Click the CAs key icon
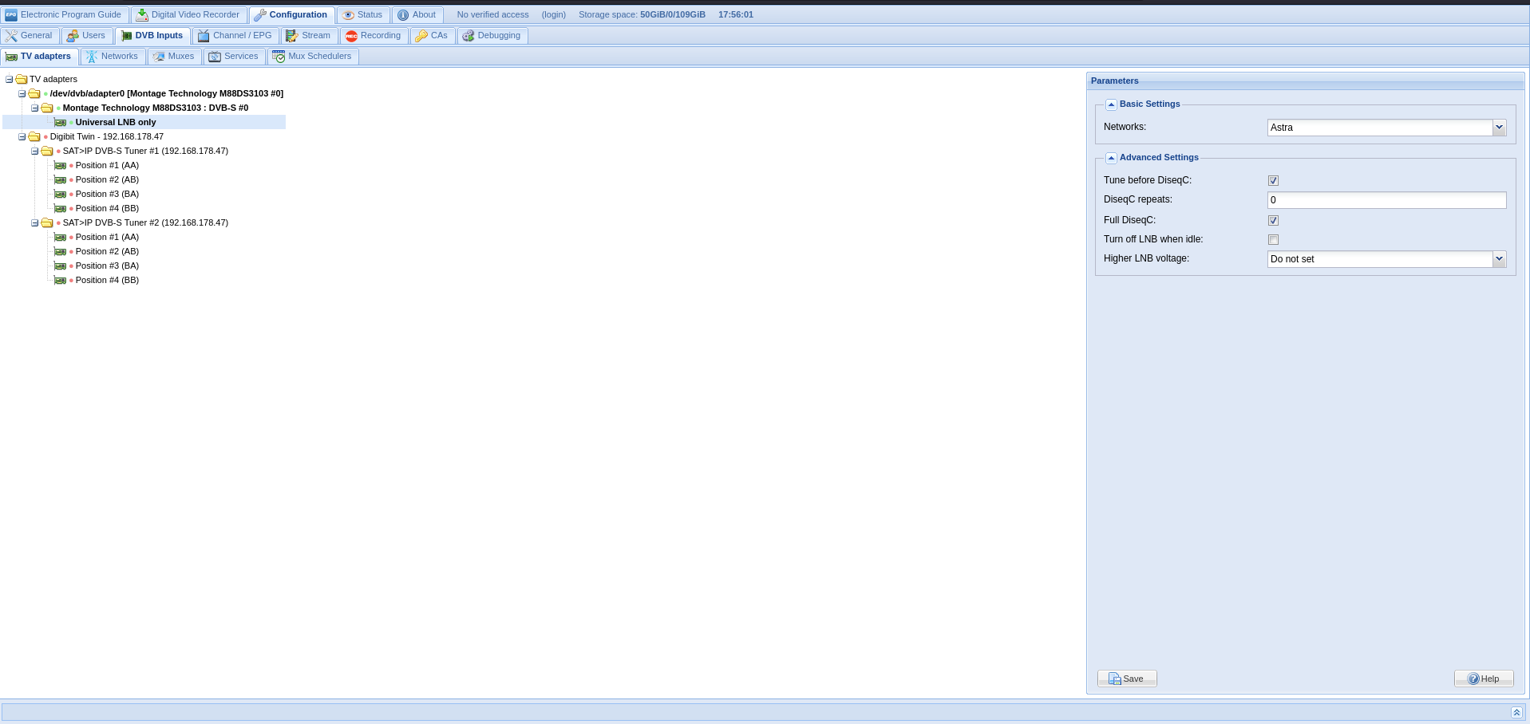 [x=421, y=36]
